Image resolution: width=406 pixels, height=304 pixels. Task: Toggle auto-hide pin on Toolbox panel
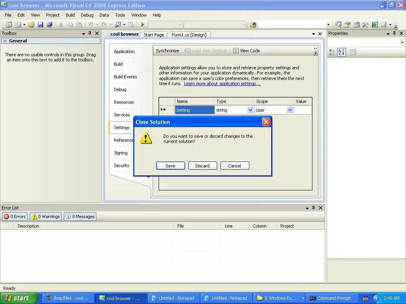tap(90, 33)
